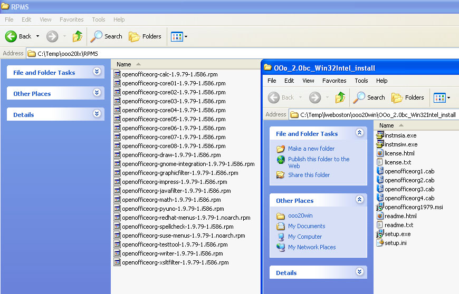The height and width of the screenshot is (294, 459).
Task: Click Back button in the RPMS window
Action: click(19, 36)
